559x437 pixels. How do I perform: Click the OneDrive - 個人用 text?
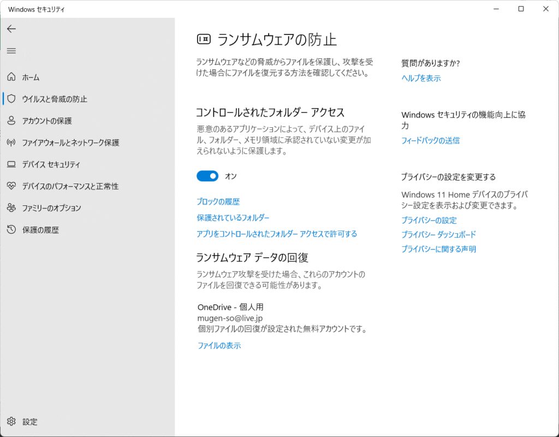(x=231, y=307)
